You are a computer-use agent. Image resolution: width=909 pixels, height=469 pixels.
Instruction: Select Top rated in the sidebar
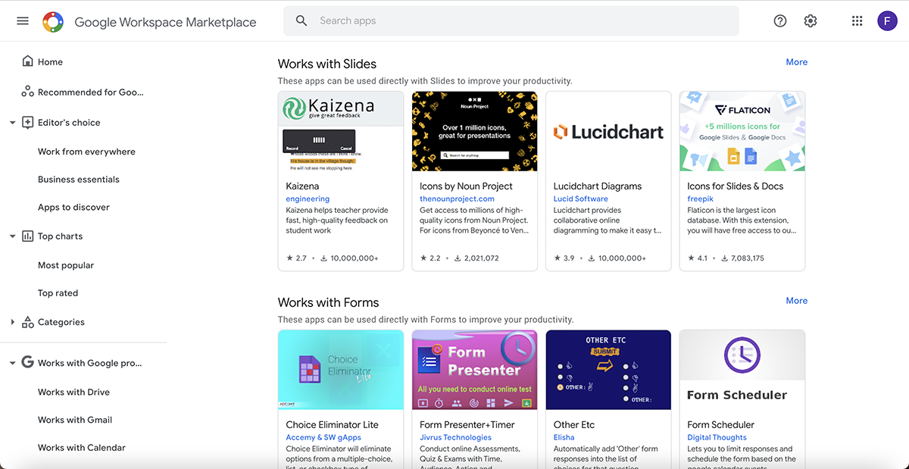[x=58, y=292]
